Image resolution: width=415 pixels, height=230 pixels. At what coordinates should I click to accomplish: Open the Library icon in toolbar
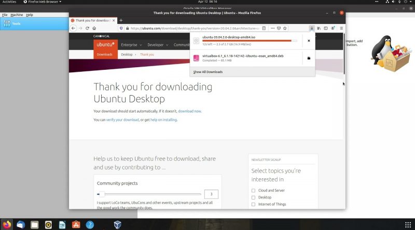319,28
